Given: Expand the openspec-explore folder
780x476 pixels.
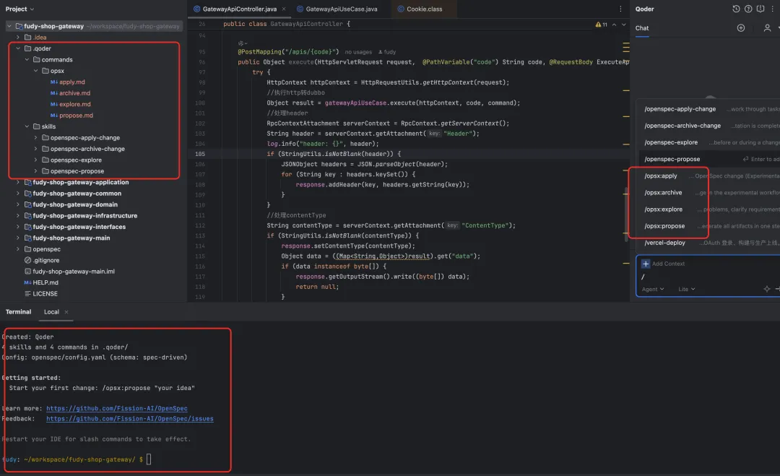Looking at the screenshot, I should point(36,160).
